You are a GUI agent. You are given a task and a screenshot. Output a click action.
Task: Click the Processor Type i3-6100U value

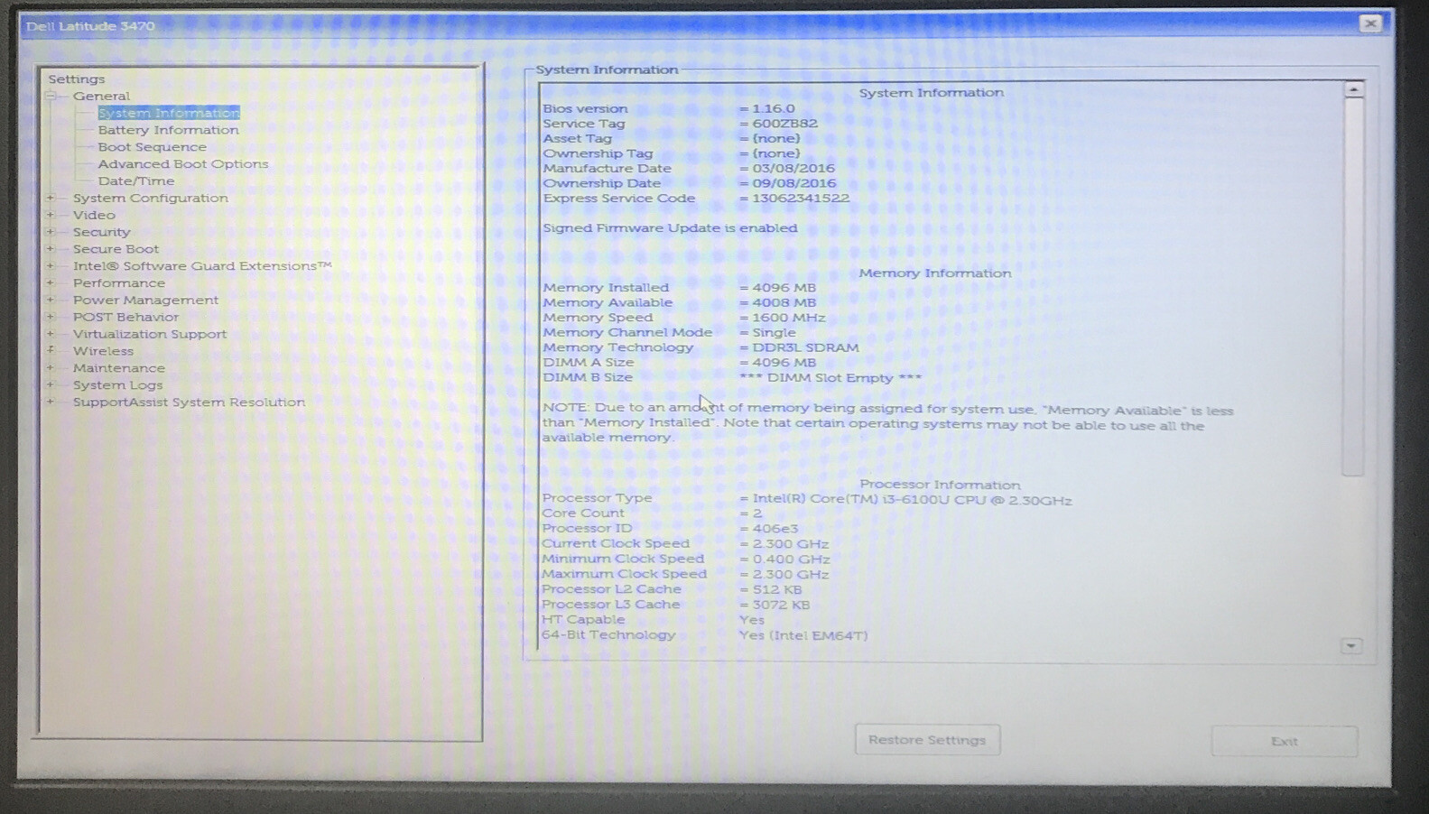tap(912, 500)
